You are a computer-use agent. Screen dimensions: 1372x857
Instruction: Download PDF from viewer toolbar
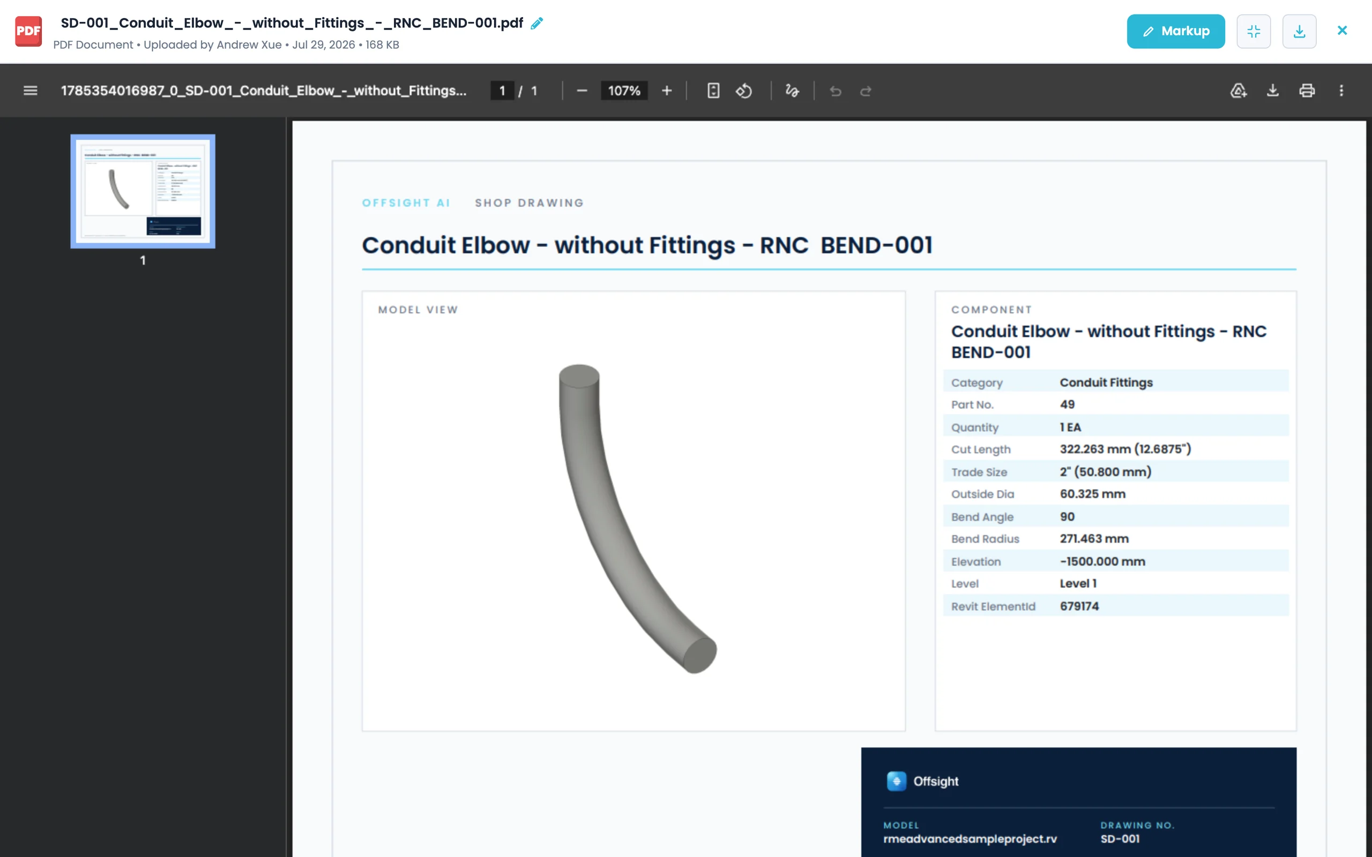point(1273,91)
